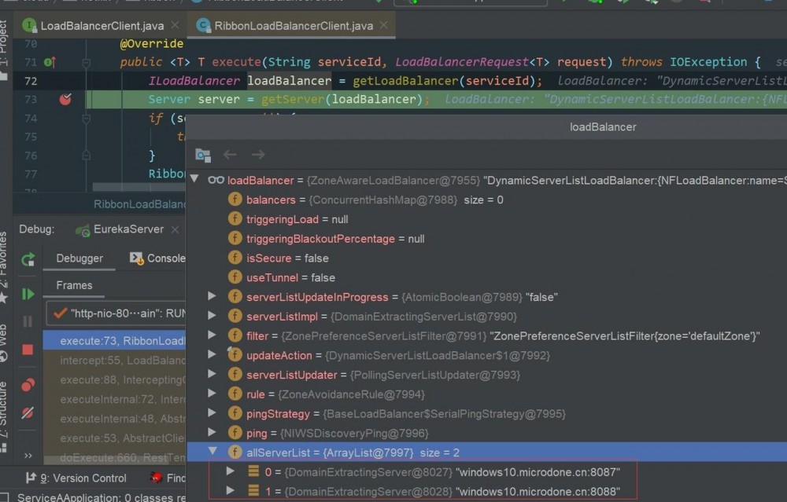Select triggeringBlackoutPercentage row
787x502 pixels.
pos(487,239)
